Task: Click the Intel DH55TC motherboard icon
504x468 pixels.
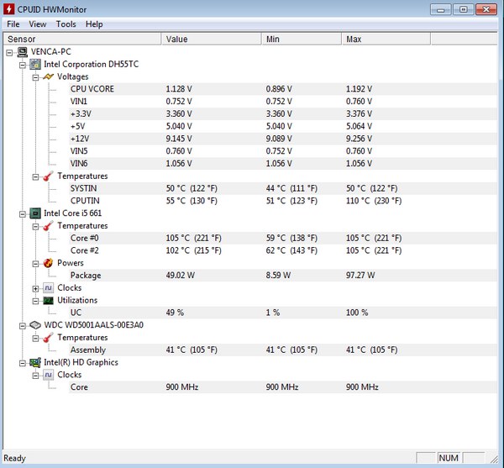Action: pyautogui.click(x=35, y=65)
